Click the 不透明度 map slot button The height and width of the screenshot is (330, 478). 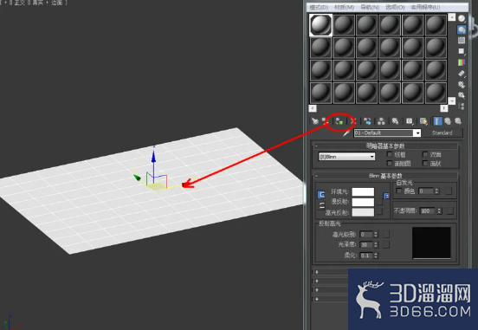tap(449, 210)
